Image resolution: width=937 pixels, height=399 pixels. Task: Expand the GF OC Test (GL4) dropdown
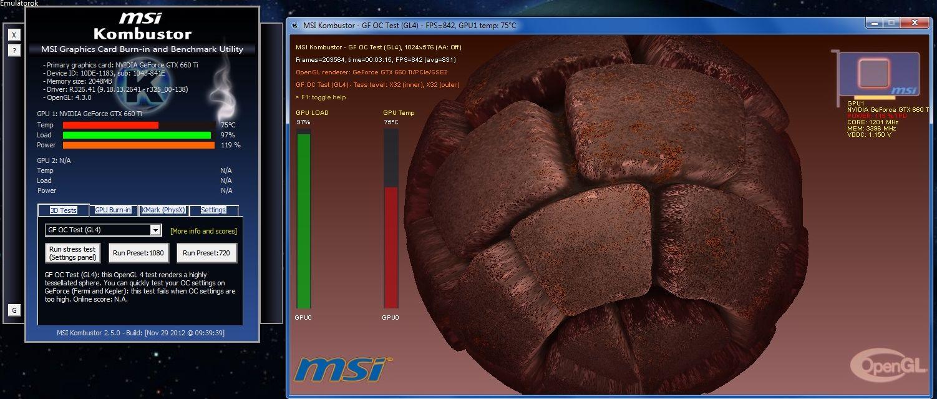pos(156,230)
